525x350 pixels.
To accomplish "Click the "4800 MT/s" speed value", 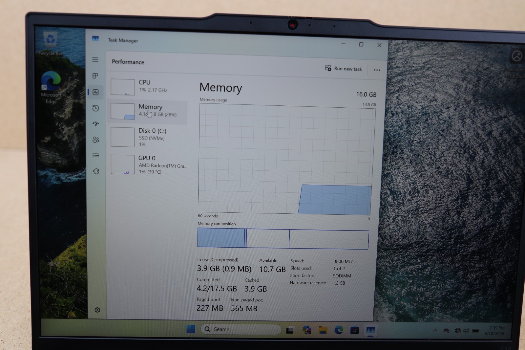I will (344, 261).
